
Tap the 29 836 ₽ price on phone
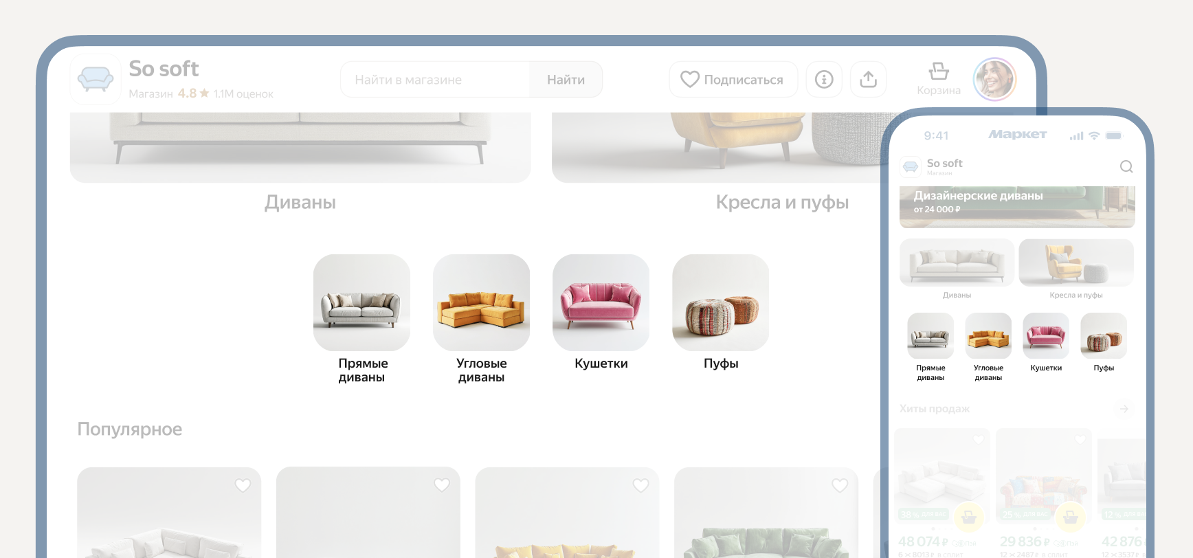(1025, 542)
